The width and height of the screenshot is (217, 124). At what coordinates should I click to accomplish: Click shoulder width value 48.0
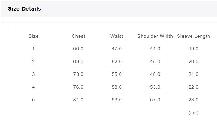tap(155, 74)
